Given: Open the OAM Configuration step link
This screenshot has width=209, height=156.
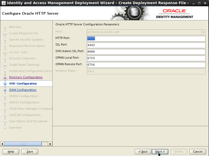Looking at the screenshot, I should (x=23, y=90).
